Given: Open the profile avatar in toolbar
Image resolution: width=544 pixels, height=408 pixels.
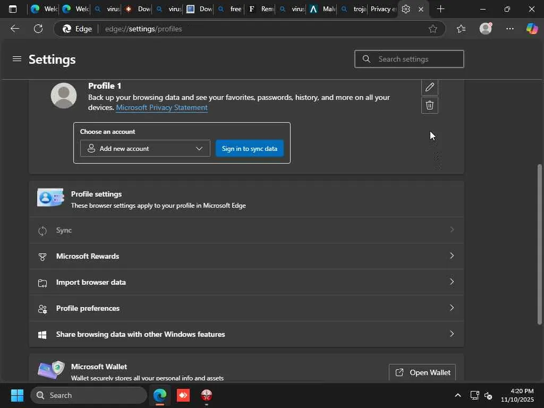Looking at the screenshot, I should (x=486, y=29).
